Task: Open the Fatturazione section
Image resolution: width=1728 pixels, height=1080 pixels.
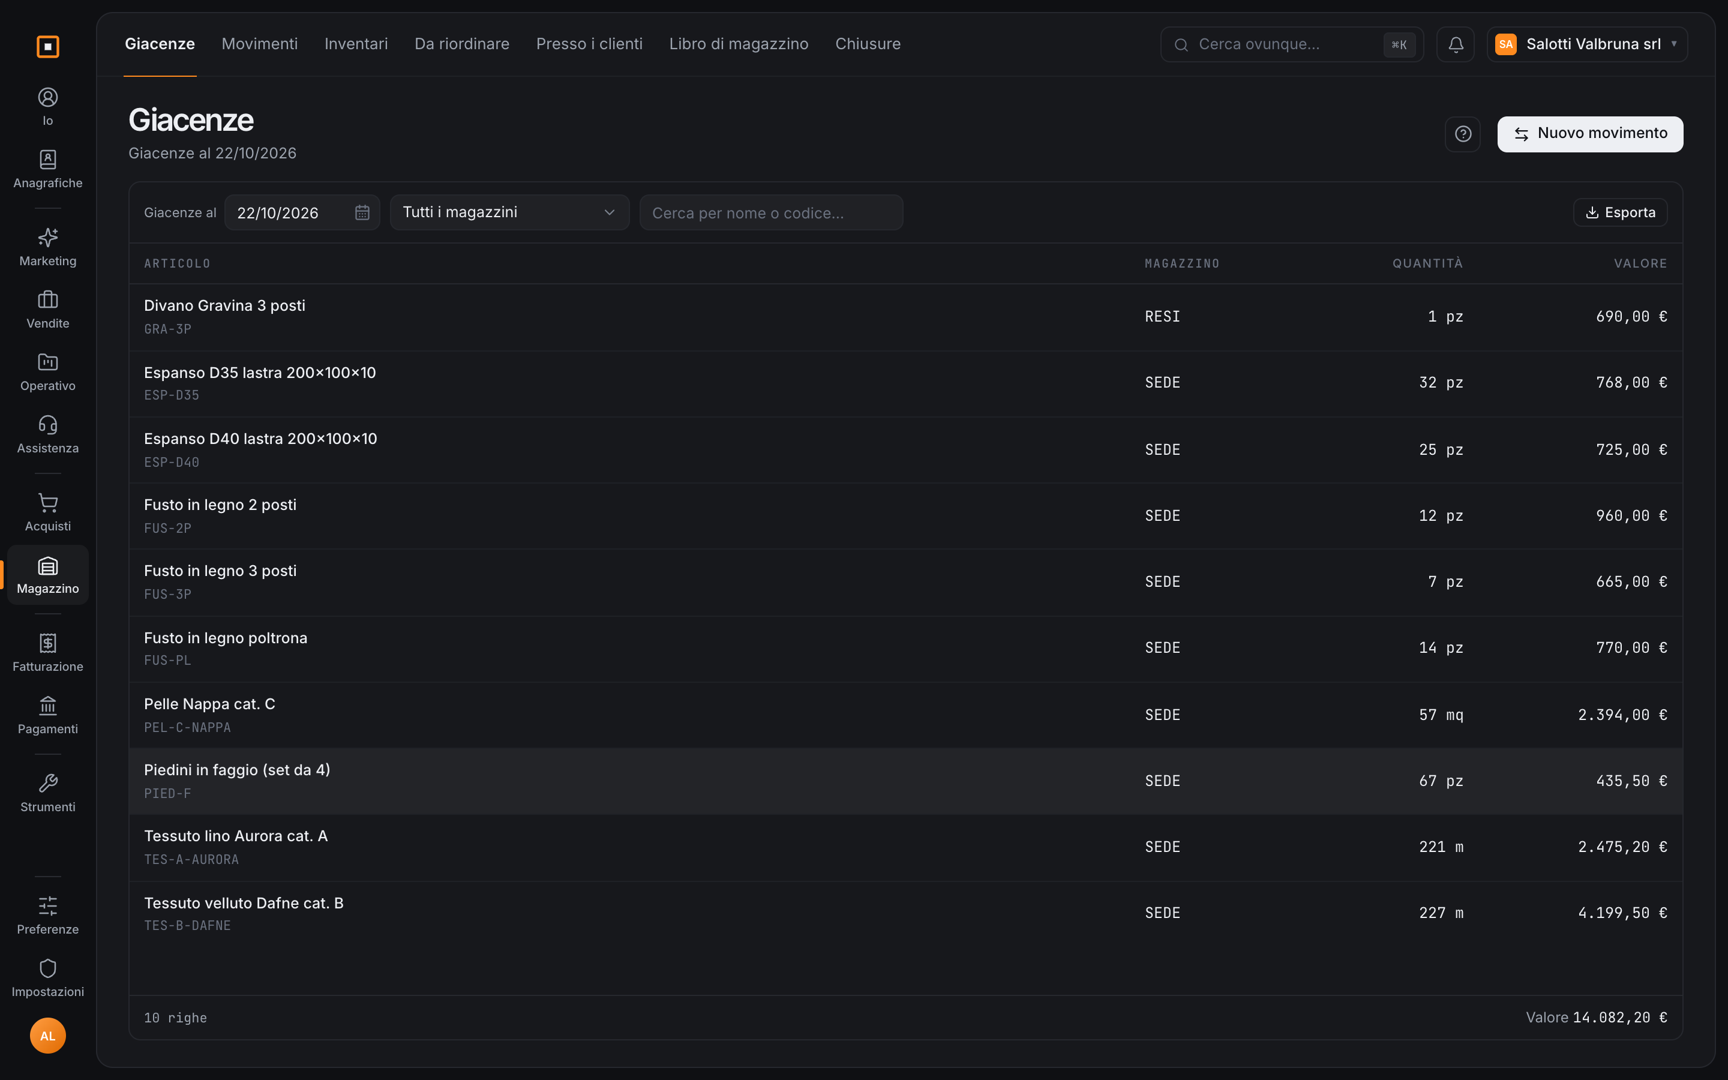Action: (x=48, y=653)
